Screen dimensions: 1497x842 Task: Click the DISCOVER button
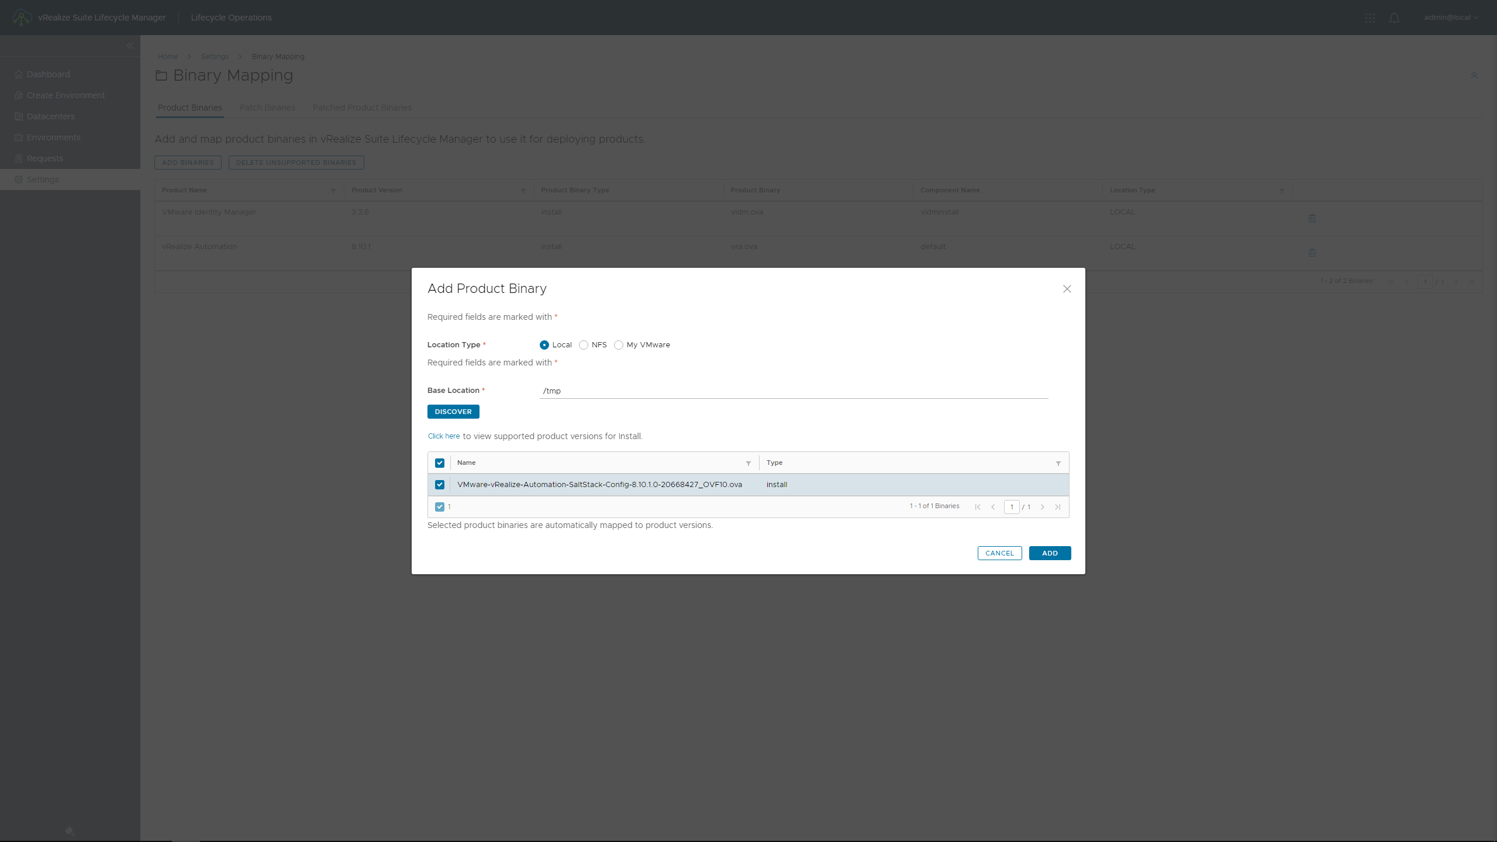[x=453, y=412]
